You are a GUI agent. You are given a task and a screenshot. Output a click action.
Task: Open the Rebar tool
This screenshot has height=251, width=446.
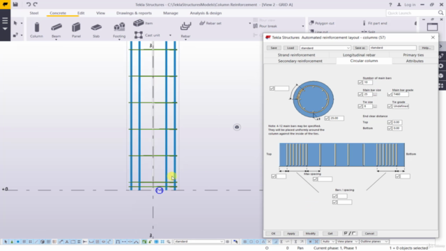(185, 29)
